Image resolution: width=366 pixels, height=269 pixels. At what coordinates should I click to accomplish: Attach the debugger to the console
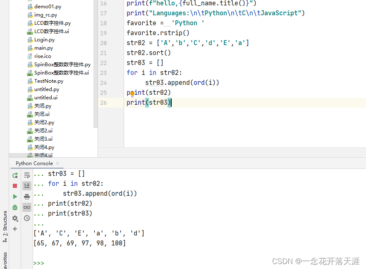click(15, 207)
